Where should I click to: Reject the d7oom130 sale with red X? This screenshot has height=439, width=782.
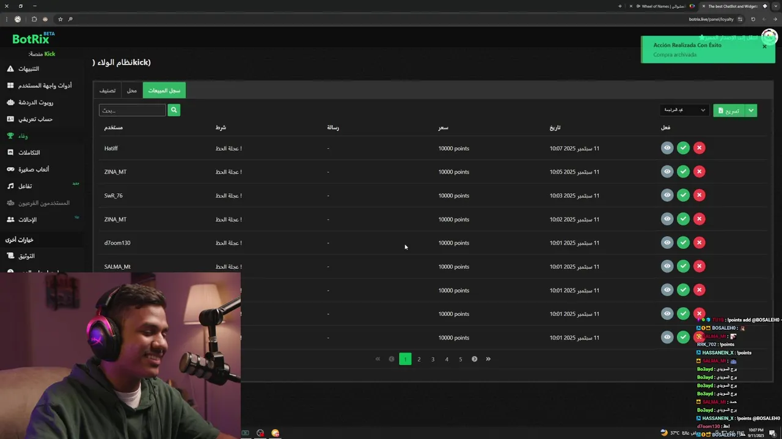[699, 243]
